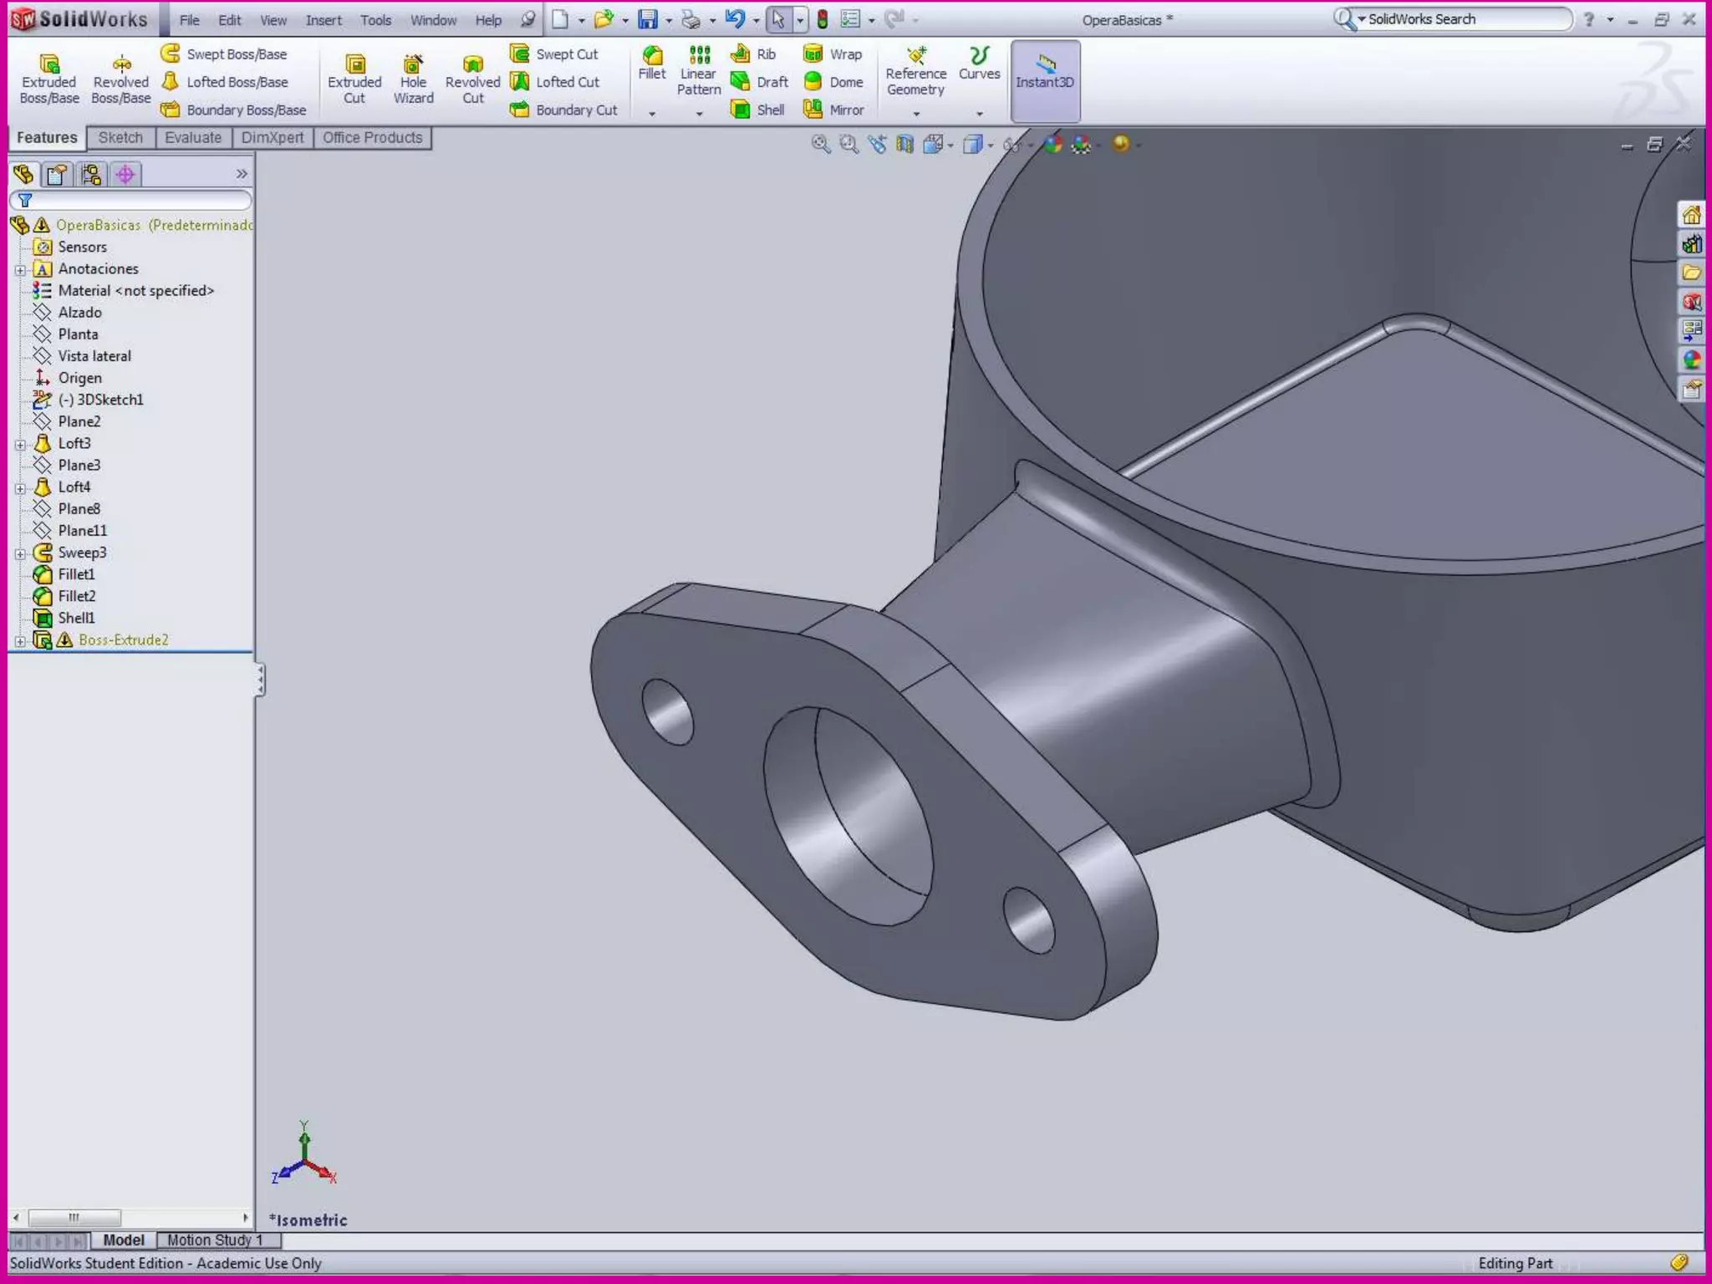
Task: Switch to the Sketch tab
Action: click(x=120, y=138)
